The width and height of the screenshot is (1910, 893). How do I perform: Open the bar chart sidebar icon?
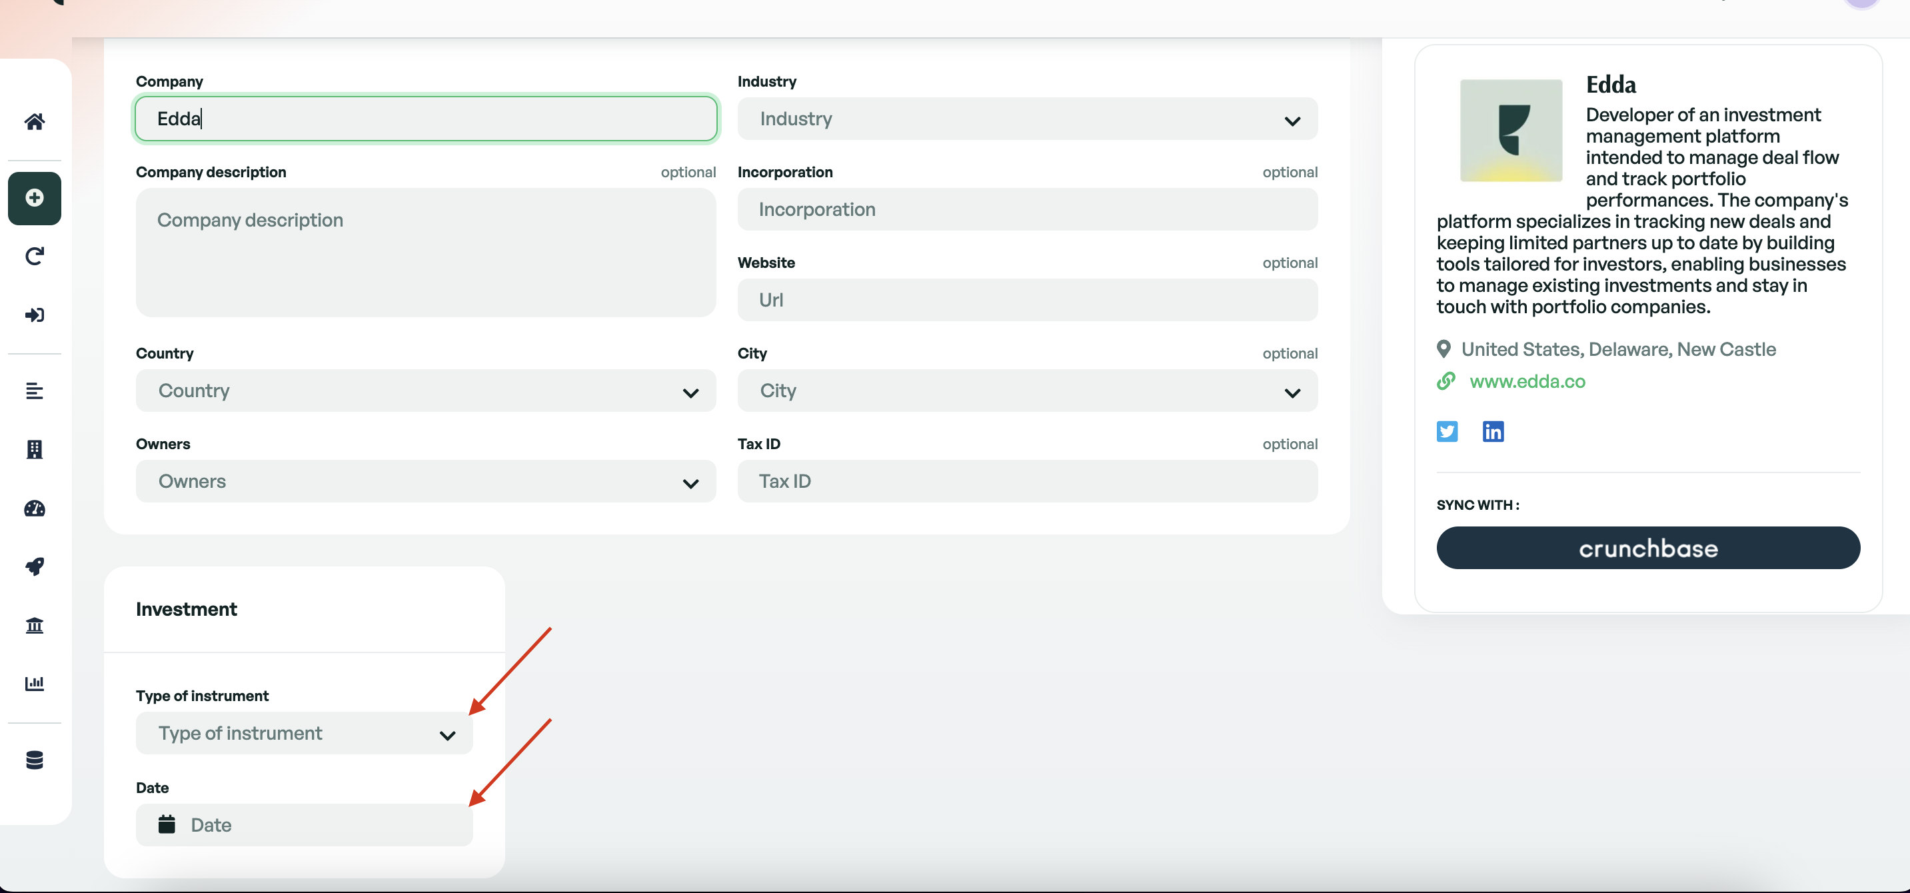[34, 683]
